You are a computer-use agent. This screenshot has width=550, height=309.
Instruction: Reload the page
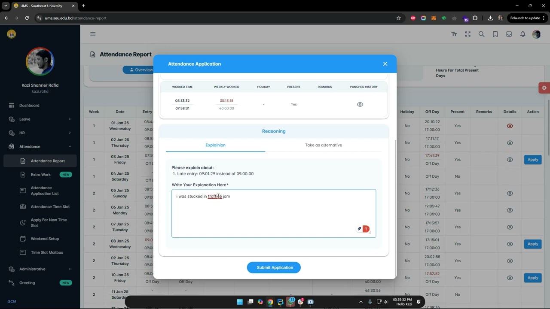pos(27,18)
